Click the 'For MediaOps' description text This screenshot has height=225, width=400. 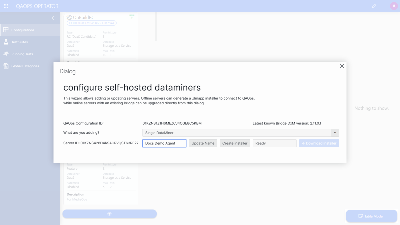click(x=77, y=199)
